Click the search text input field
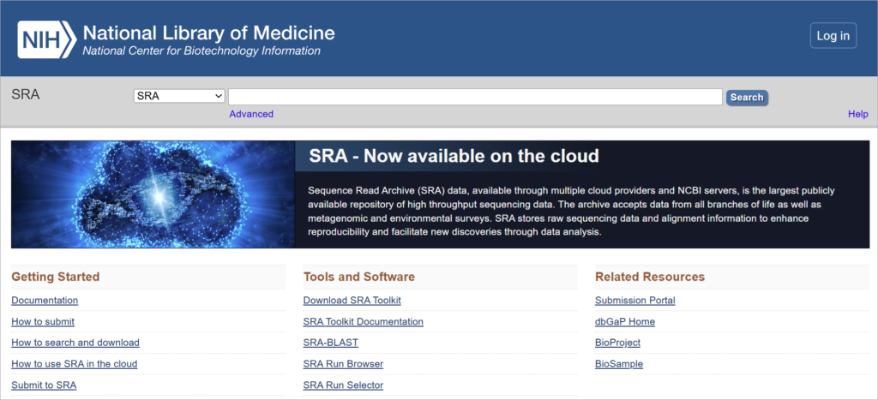The width and height of the screenshot is (878, 400). click(474, 97)
